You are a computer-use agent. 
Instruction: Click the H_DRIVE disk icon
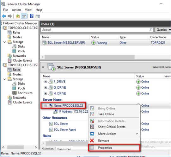tap(51, 93)
